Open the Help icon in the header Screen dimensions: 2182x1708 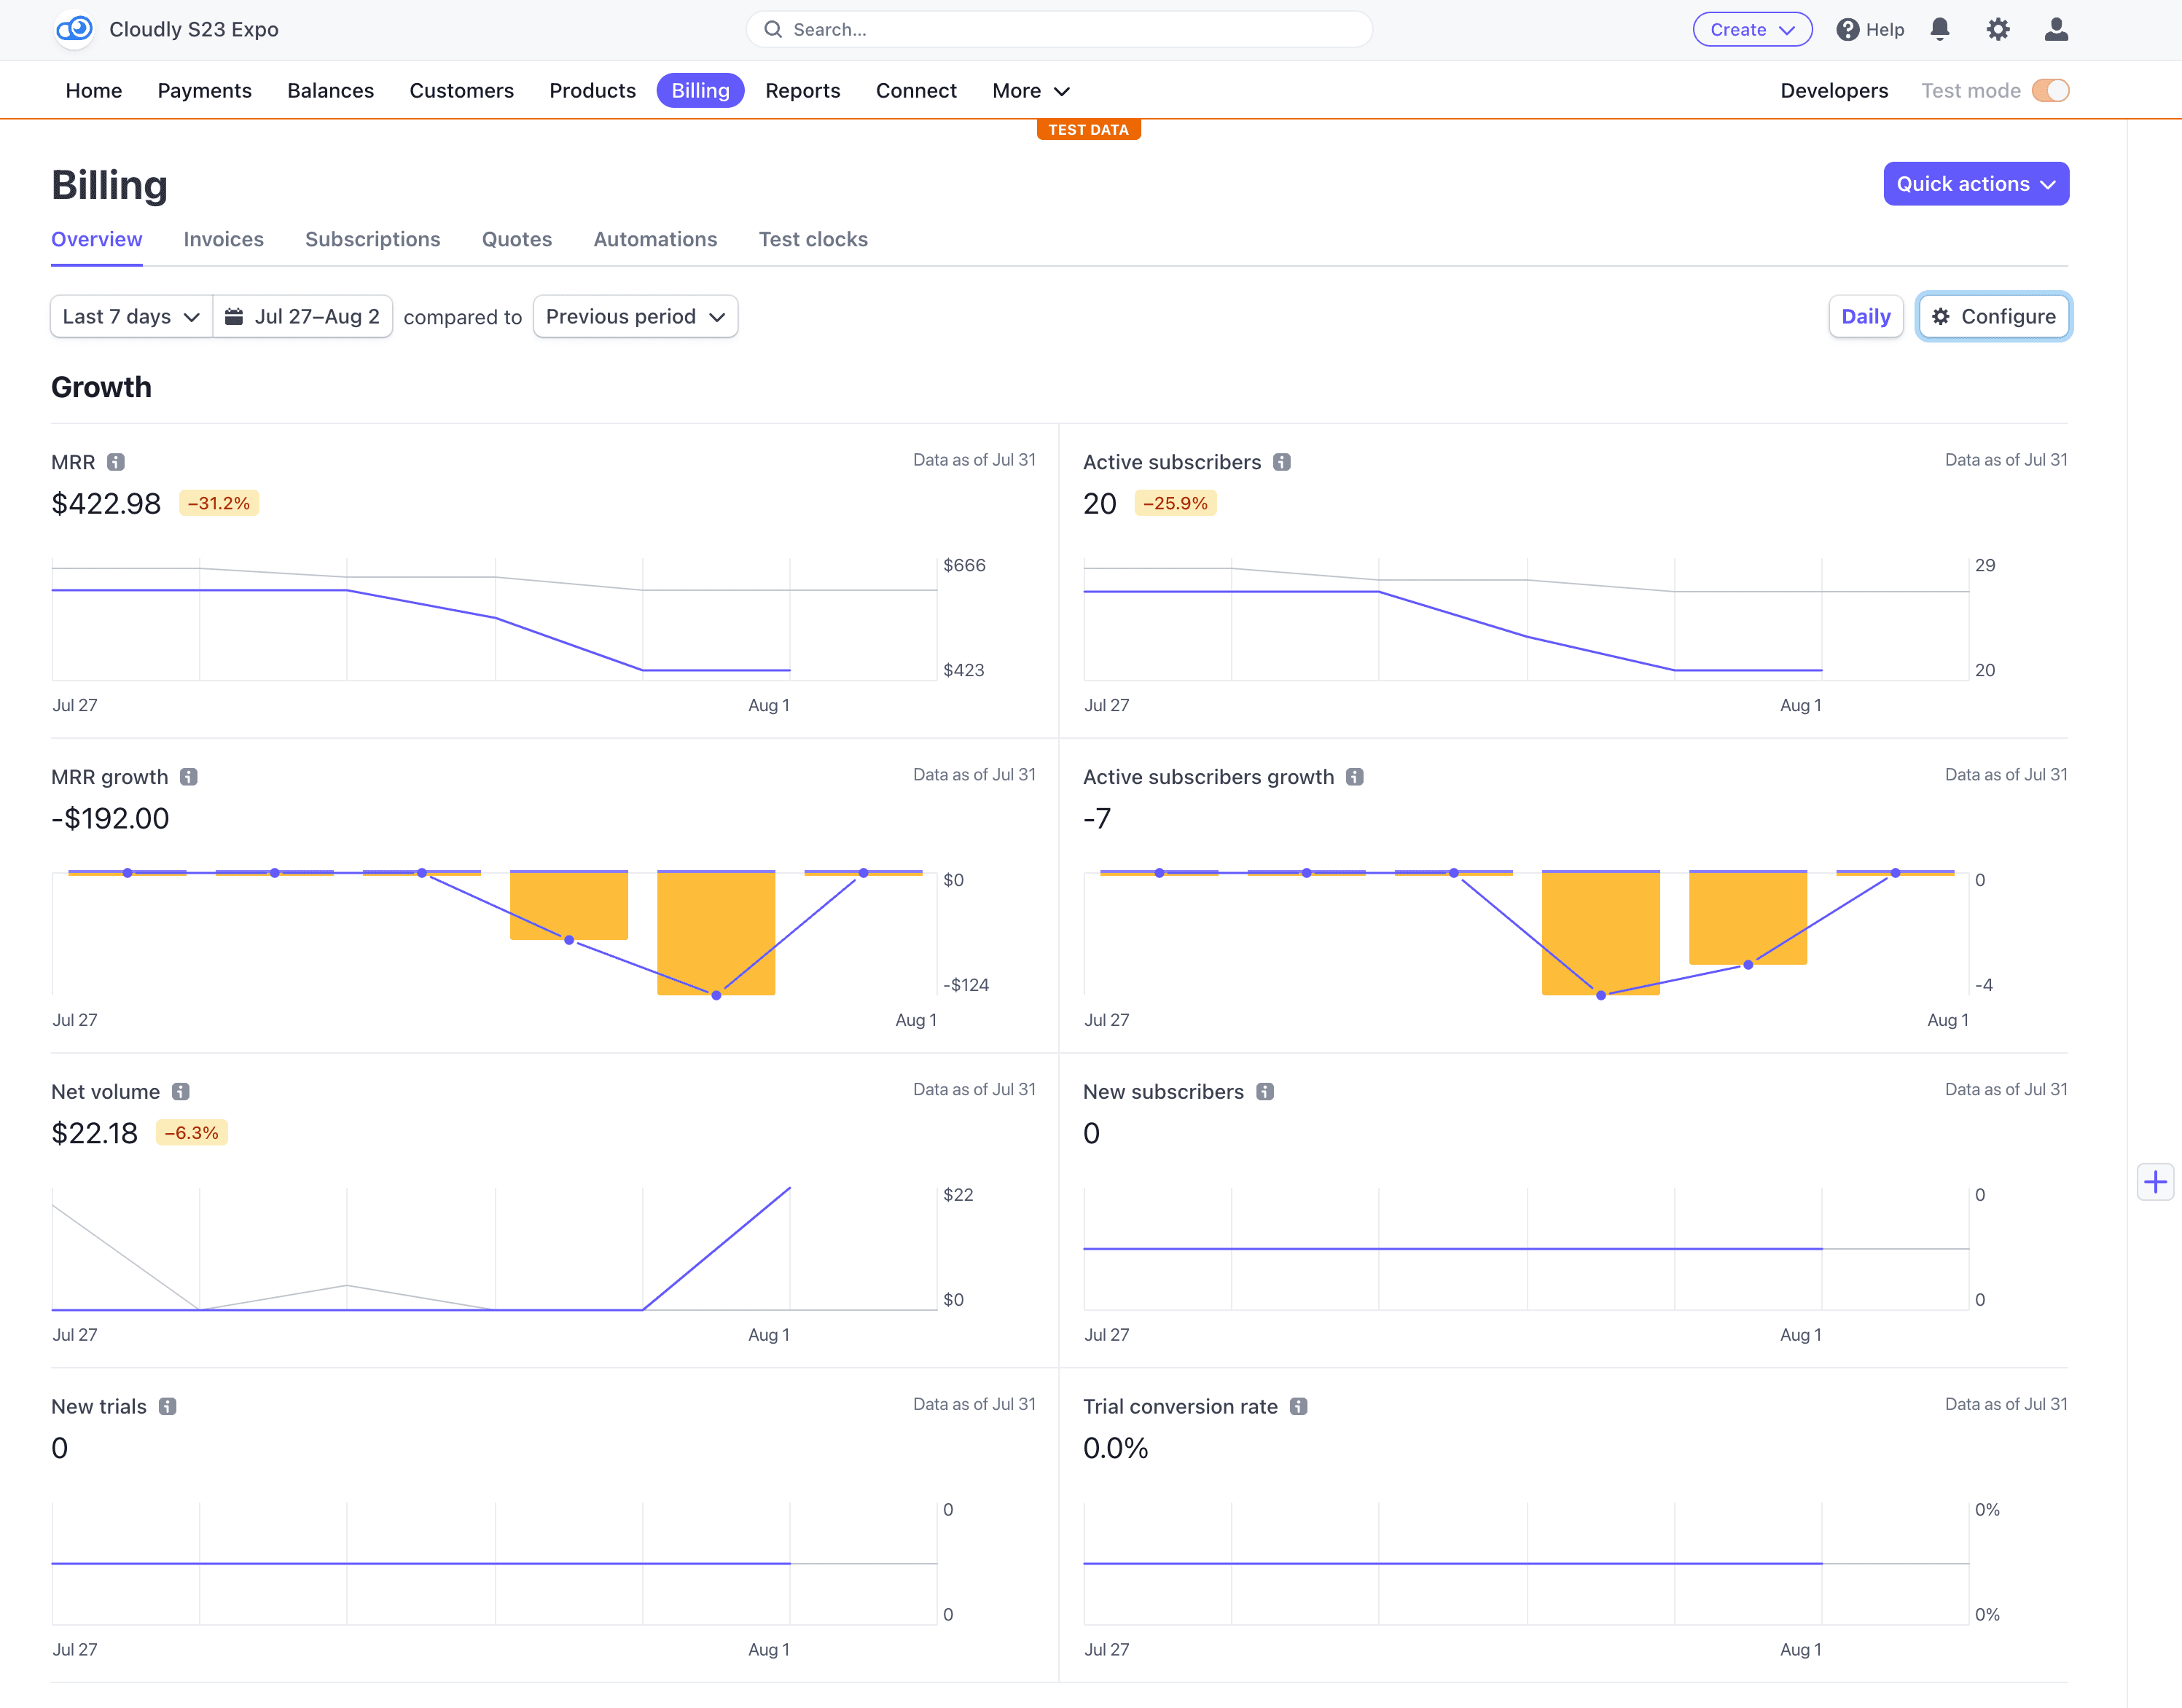pyautogui.click(x=1848, y=29)
